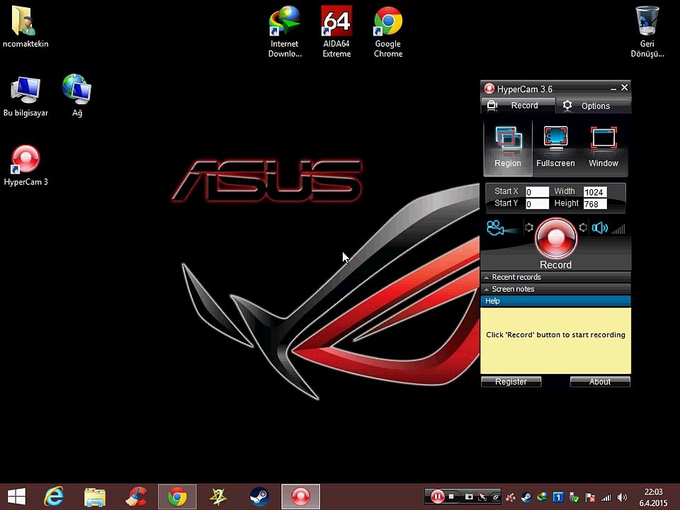Click the blue number 1 tray icon
This screenshot has height=510, width=680.
pyautogui.click(x=558, y=497)
